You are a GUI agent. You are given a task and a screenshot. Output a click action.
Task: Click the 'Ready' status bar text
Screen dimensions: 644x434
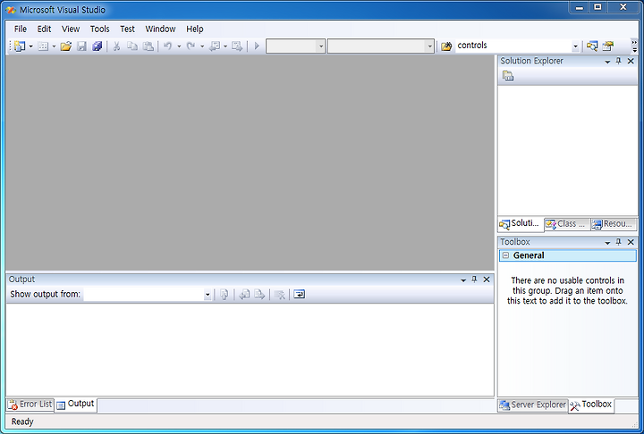(22, 421)
